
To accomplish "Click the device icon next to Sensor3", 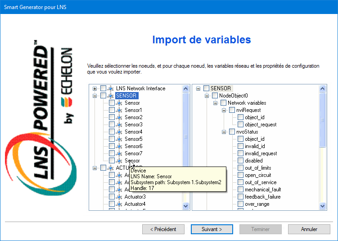I will pyautogui.click(x=119, y=125).
